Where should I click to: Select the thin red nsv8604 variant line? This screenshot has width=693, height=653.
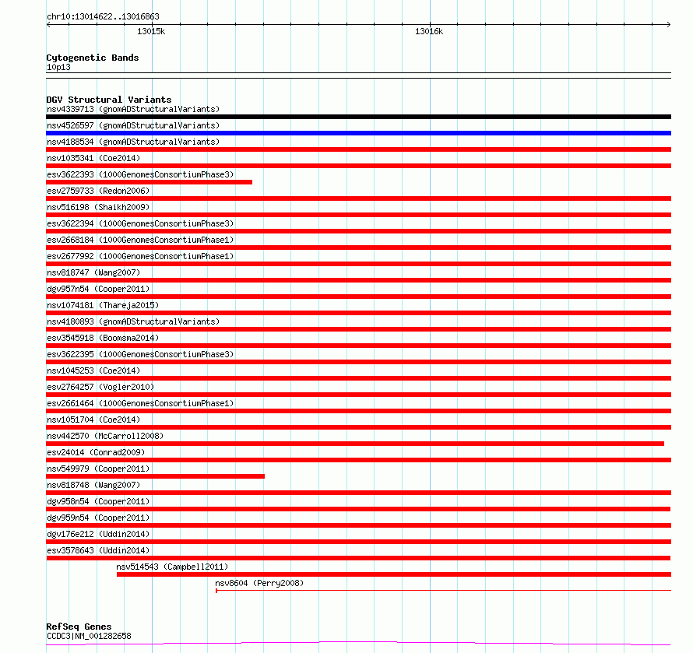click(x=443, y=591)
